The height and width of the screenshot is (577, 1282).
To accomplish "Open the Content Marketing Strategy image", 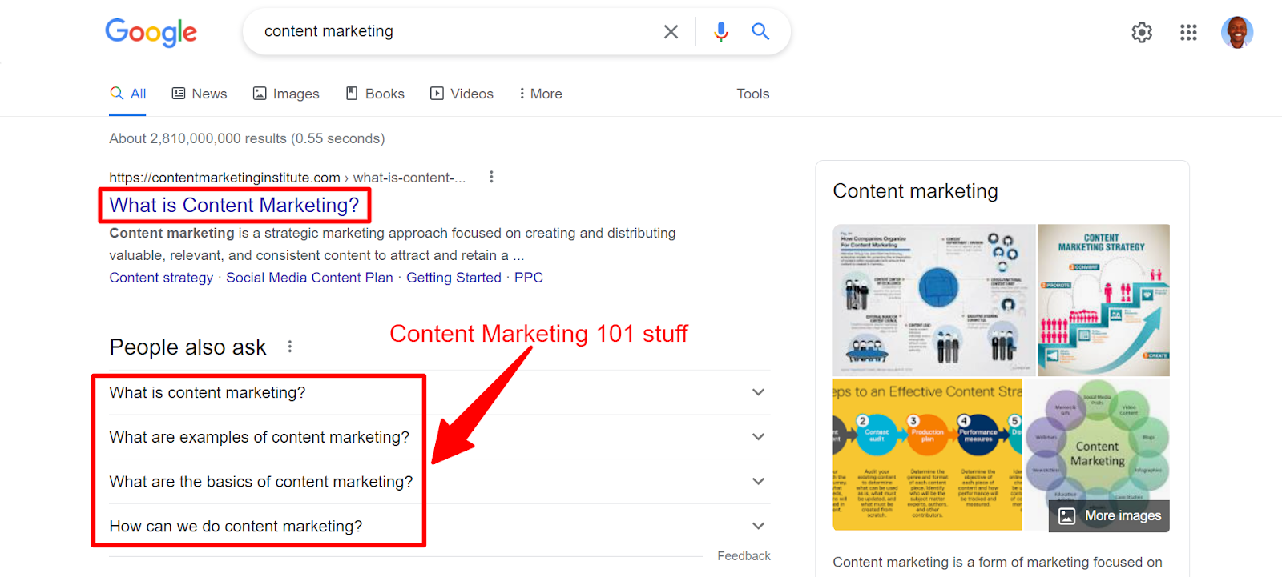I will tap(1103, 300).
